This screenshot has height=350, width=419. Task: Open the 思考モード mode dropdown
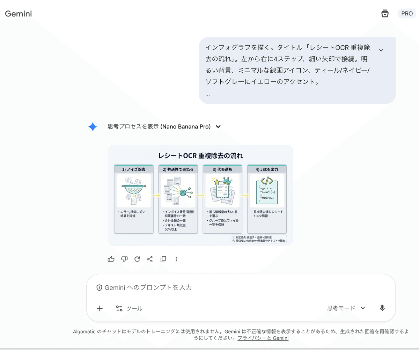tap(346, 308)
